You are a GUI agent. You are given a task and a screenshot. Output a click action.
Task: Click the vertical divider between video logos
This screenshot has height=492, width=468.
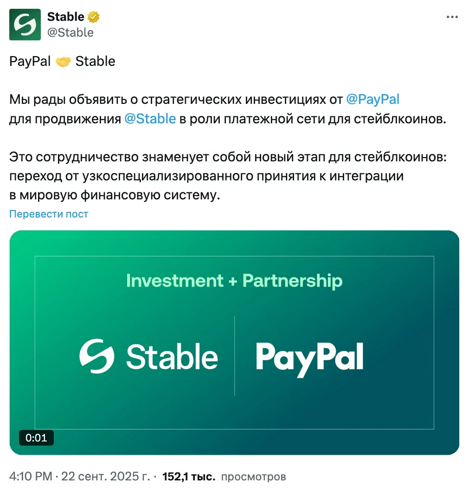235,356
